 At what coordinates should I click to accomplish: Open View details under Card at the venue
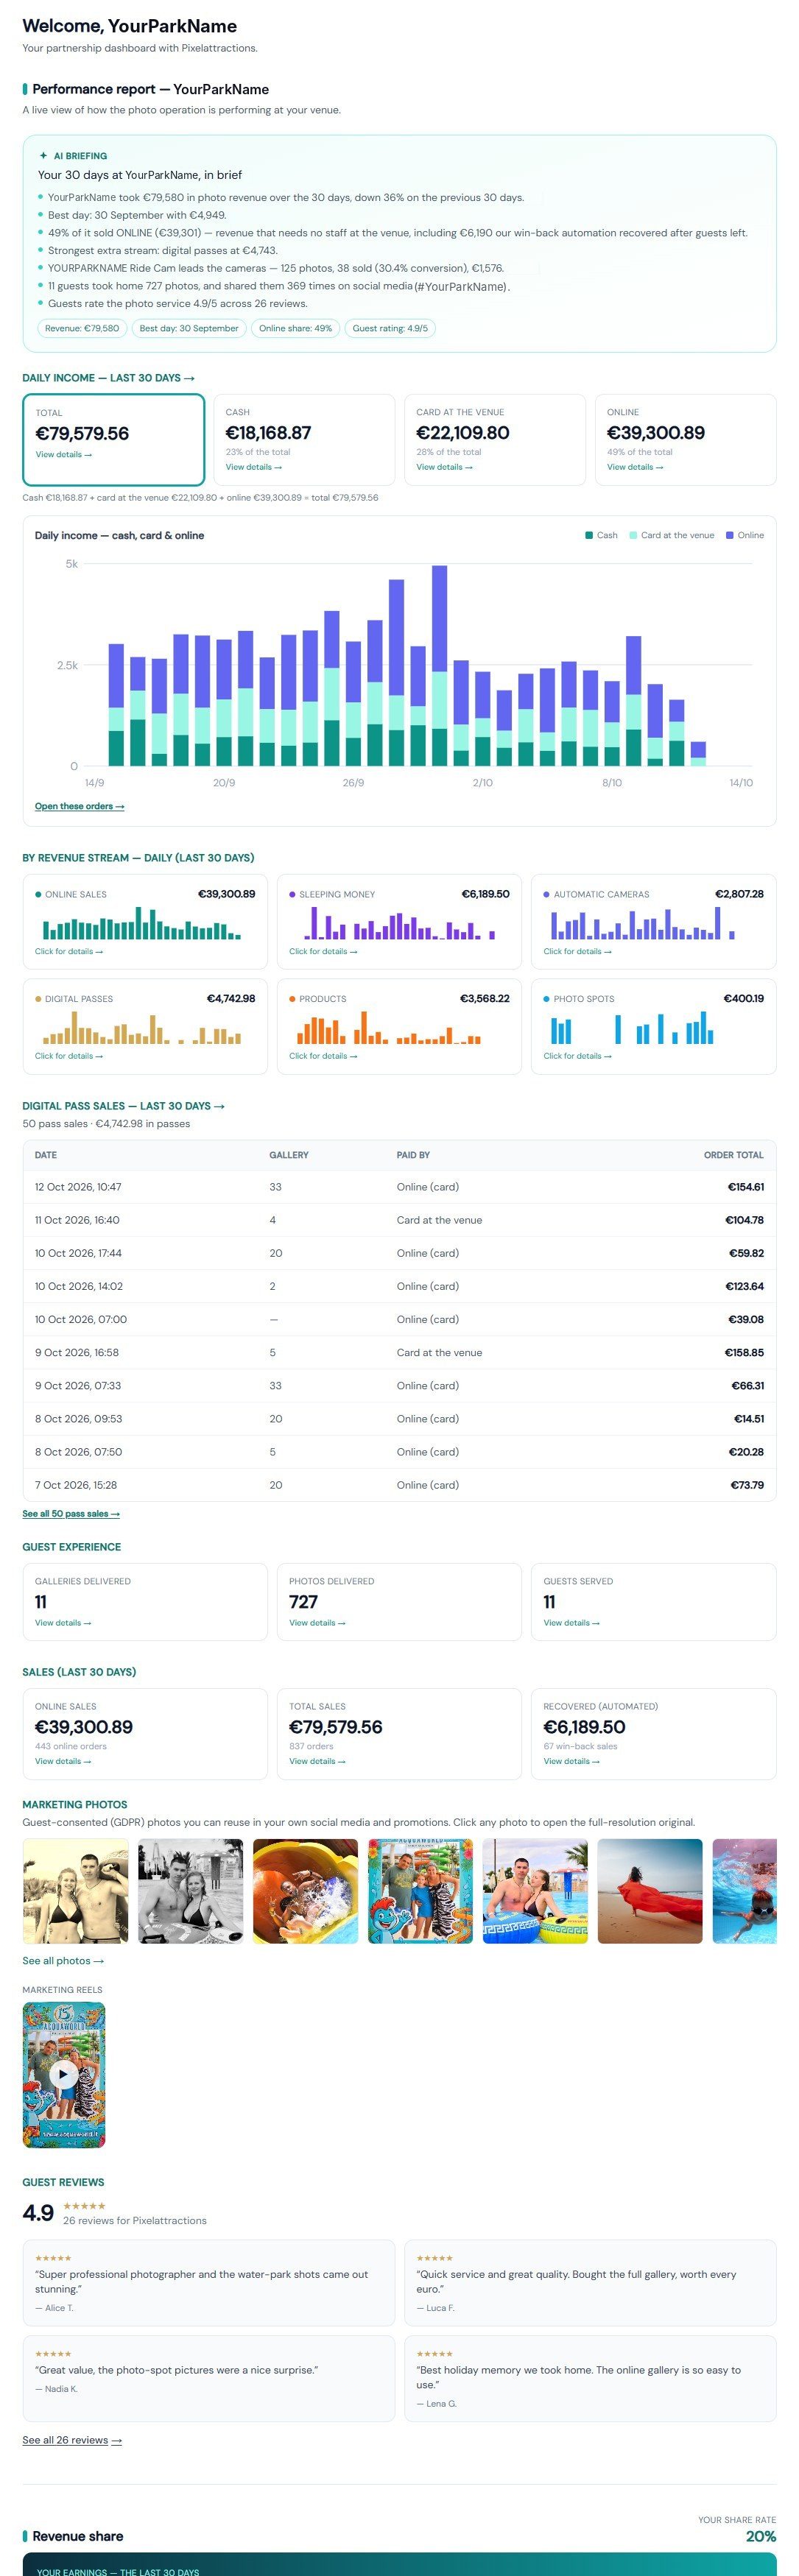tap(444, 467)
